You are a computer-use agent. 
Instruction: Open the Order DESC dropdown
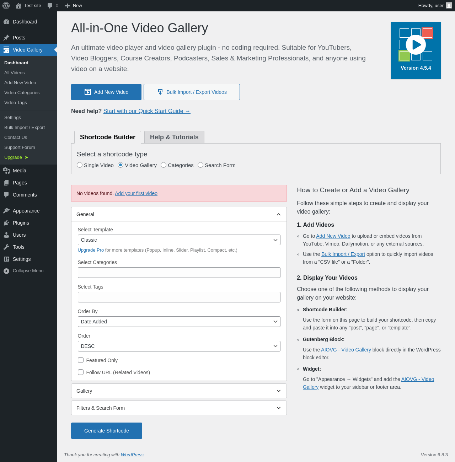[179, 346]
